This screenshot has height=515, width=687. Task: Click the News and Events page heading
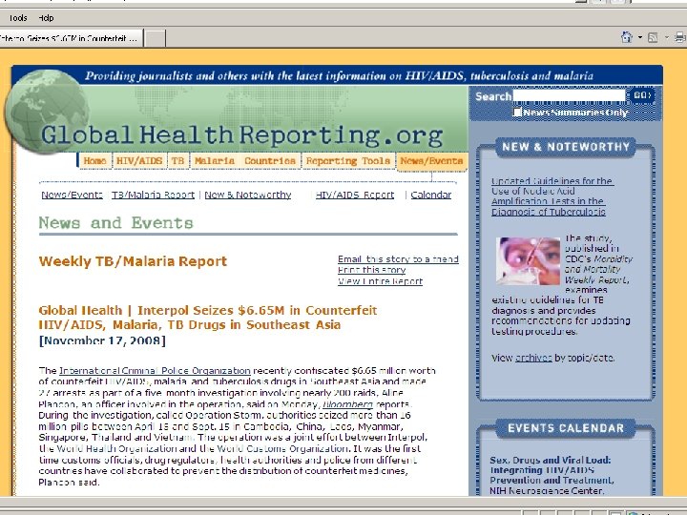(x=116, y=223)
